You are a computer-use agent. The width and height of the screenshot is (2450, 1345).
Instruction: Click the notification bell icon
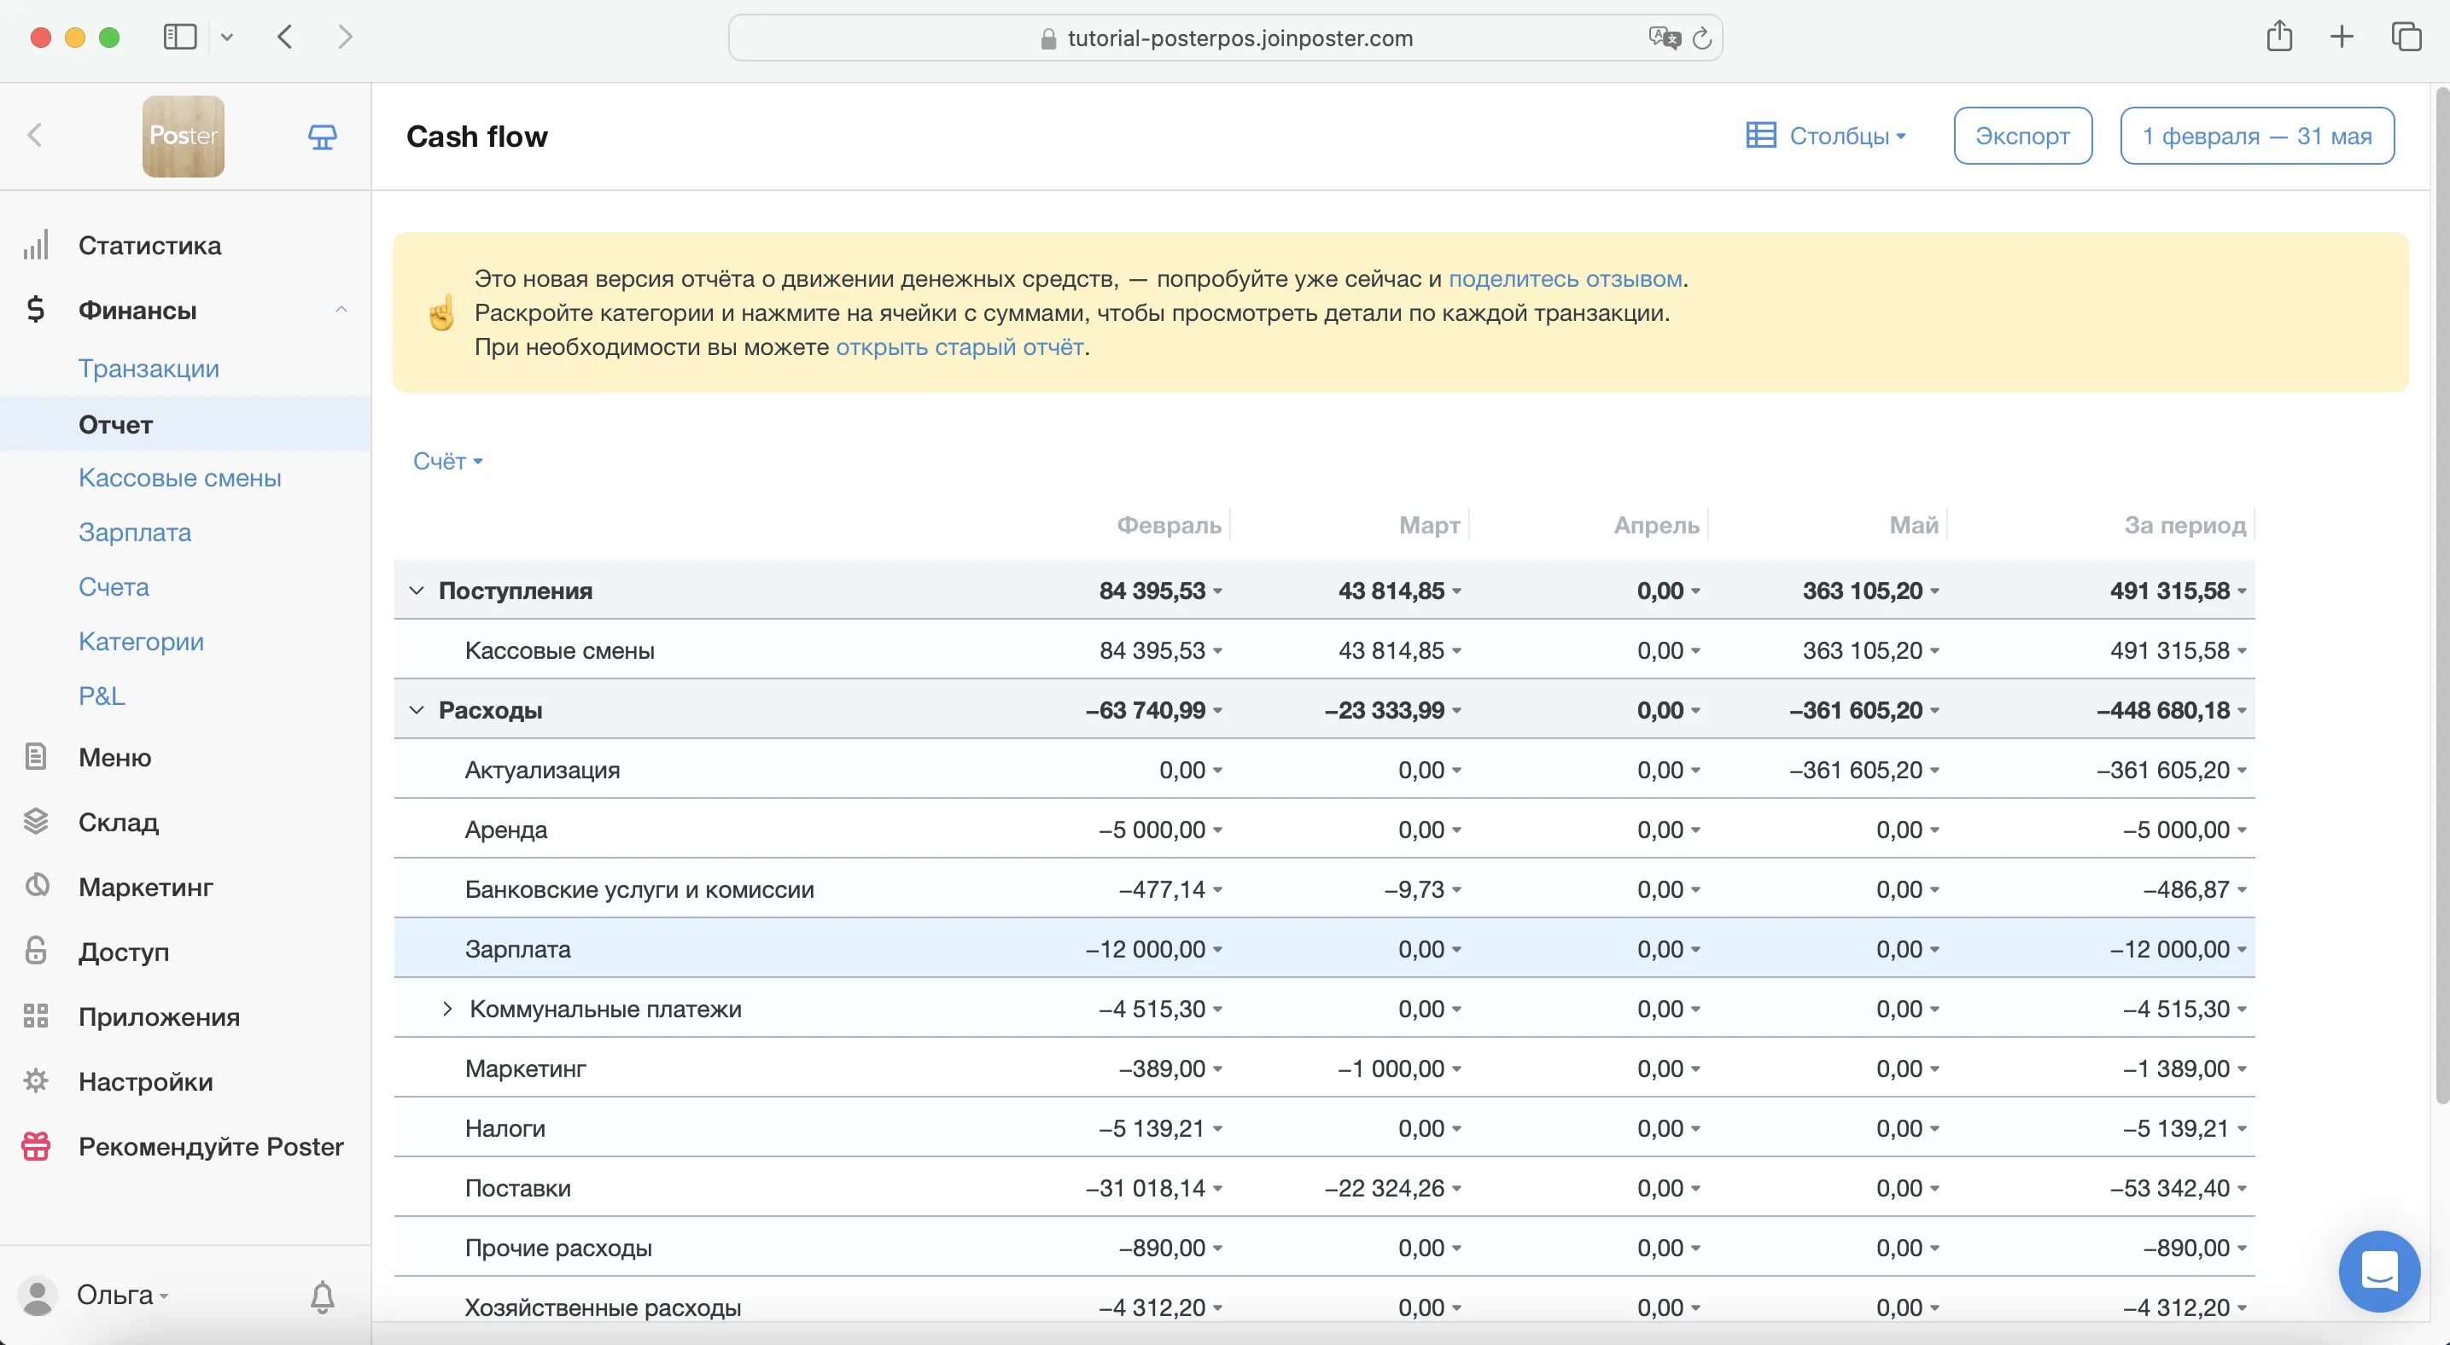323,1296
